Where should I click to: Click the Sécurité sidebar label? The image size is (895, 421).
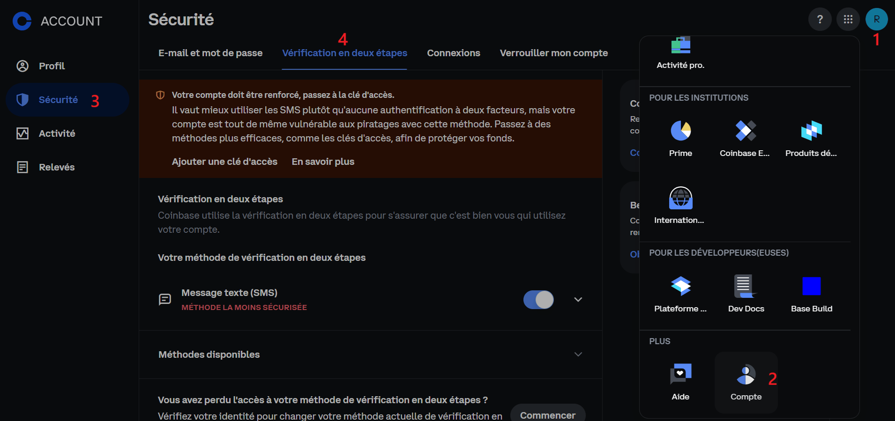[x=58, y=100]
